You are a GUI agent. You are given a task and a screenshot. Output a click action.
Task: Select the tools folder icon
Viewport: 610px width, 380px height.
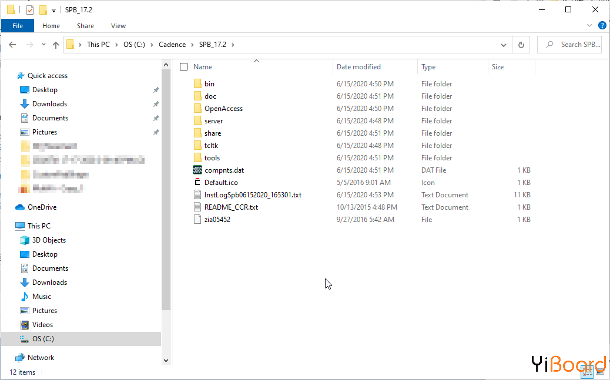197,158
